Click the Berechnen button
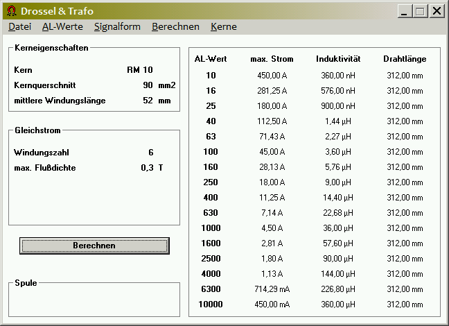The image size is (449, 326). 94,246
